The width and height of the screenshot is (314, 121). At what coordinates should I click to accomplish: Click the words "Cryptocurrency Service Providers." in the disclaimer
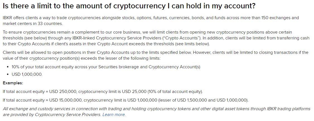point(68,115)
